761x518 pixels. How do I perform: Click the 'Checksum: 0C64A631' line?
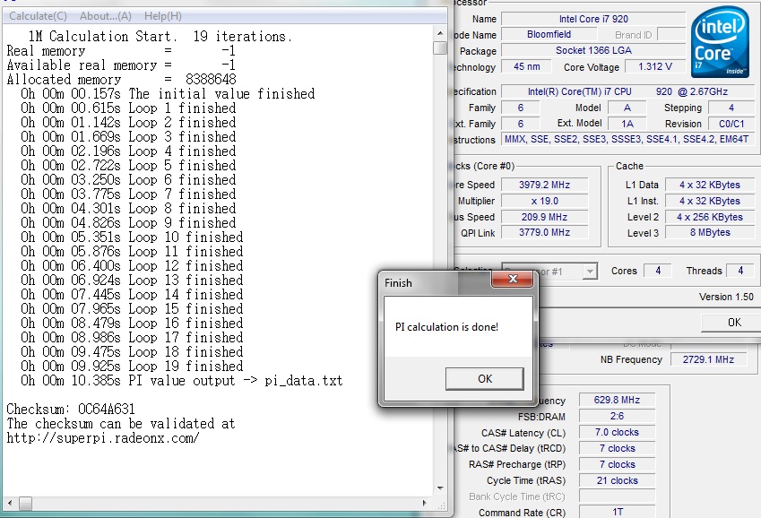pyautogui.click(x=71, y=410)
